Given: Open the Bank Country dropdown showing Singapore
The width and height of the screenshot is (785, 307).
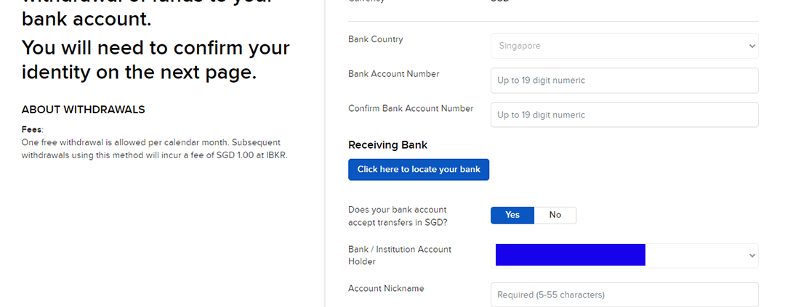Looking at the screenshot, I should pyautogui.click(x=624, y=46).
